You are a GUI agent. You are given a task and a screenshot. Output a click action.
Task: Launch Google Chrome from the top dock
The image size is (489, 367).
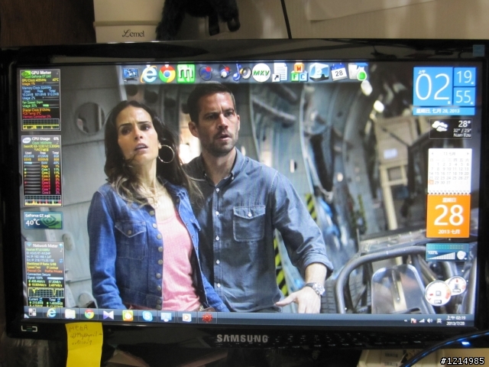tap(167, 73)
